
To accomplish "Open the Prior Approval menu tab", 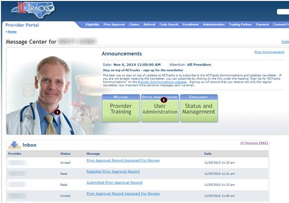I will point(114,25).
